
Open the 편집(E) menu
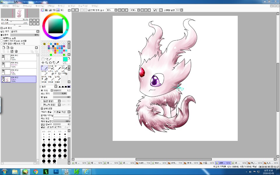click(x=16, y=6)
